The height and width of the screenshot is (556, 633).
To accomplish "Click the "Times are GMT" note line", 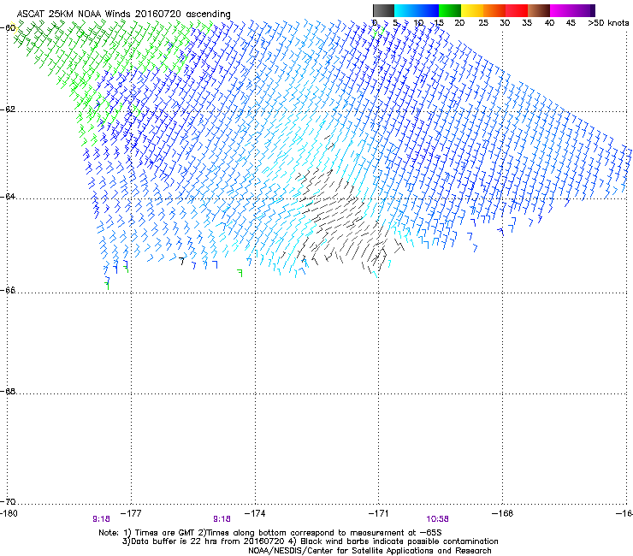I will point(270,533).
